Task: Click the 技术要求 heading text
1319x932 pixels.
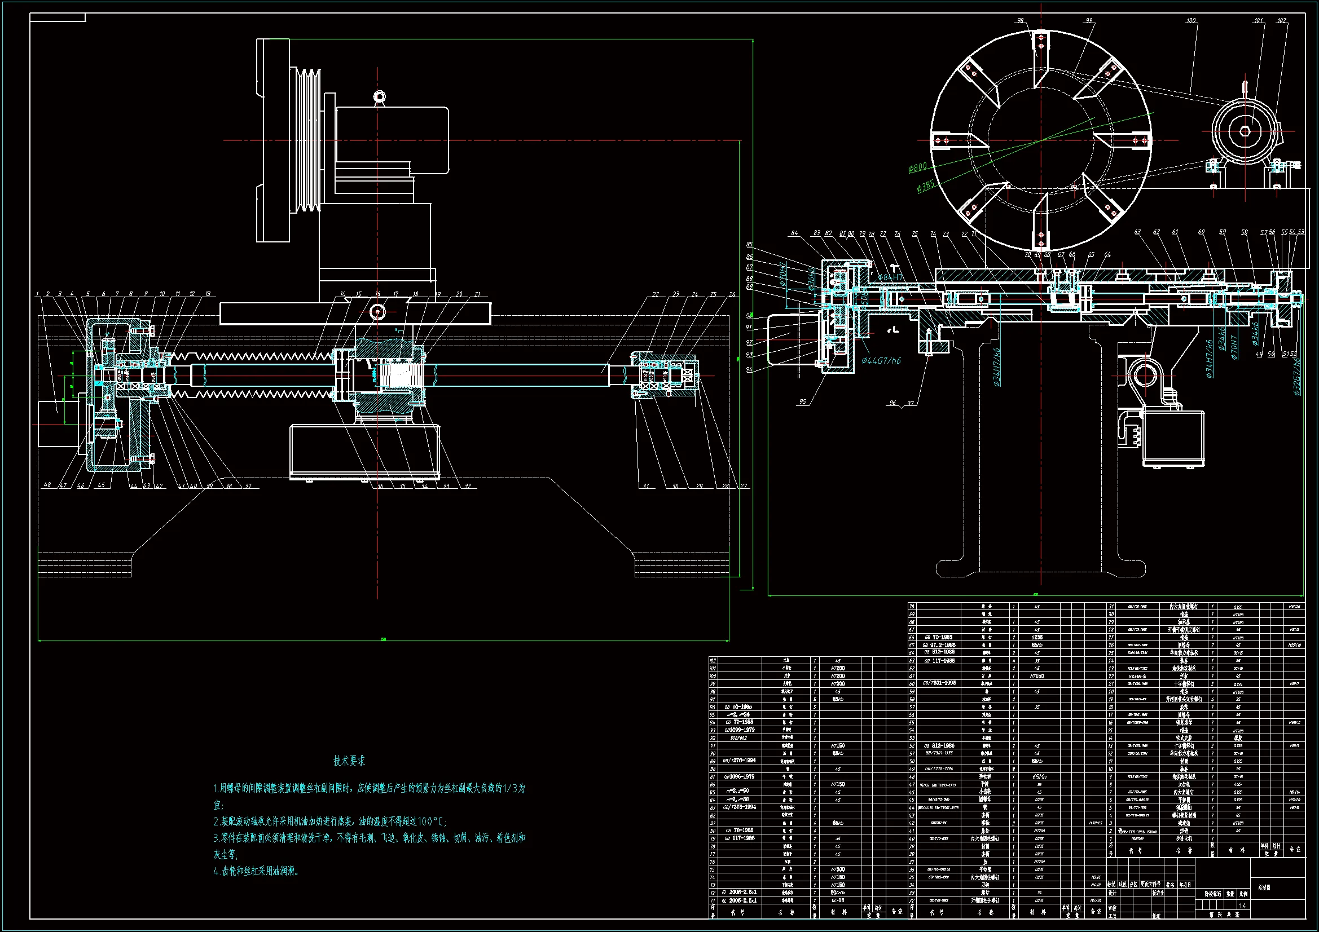Action: (x=349, y=761)
